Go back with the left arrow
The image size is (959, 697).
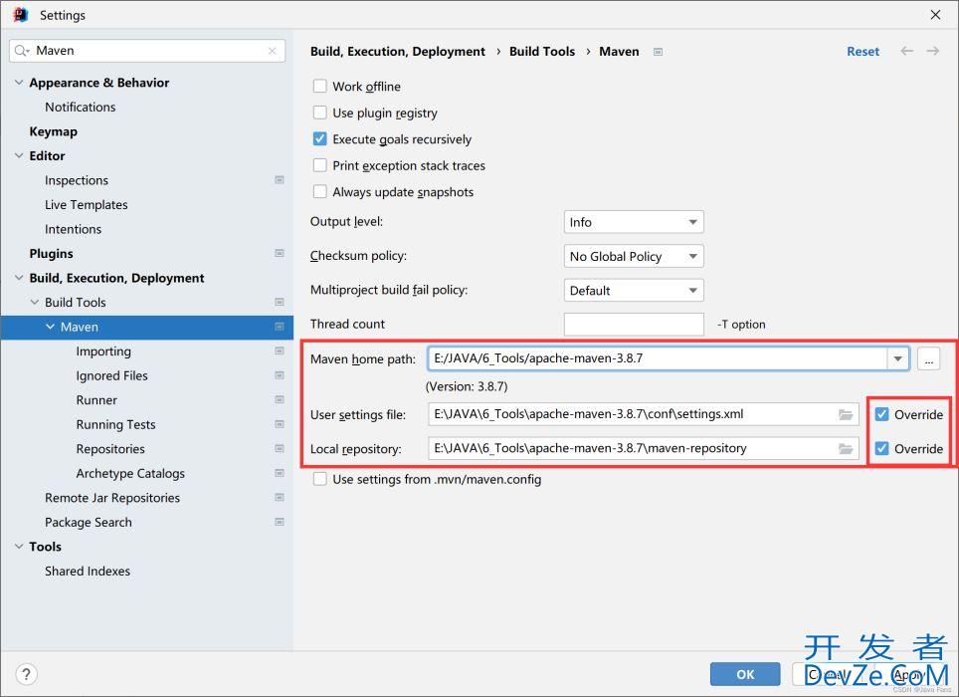pos(907,51)
